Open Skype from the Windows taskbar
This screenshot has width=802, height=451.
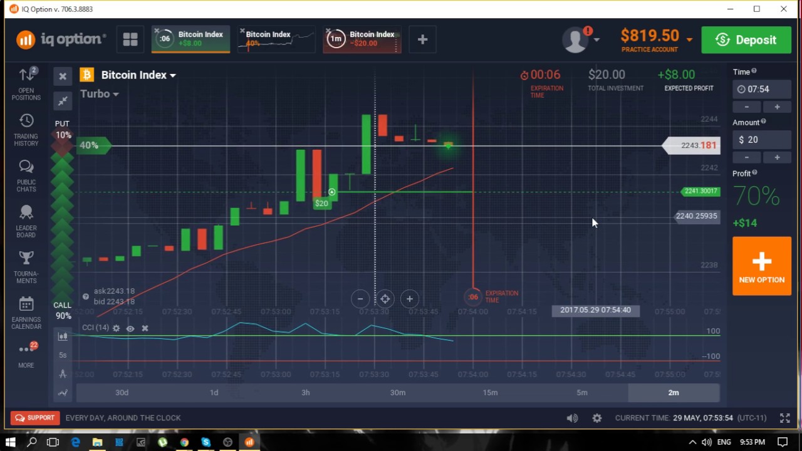tap(206, 442)
